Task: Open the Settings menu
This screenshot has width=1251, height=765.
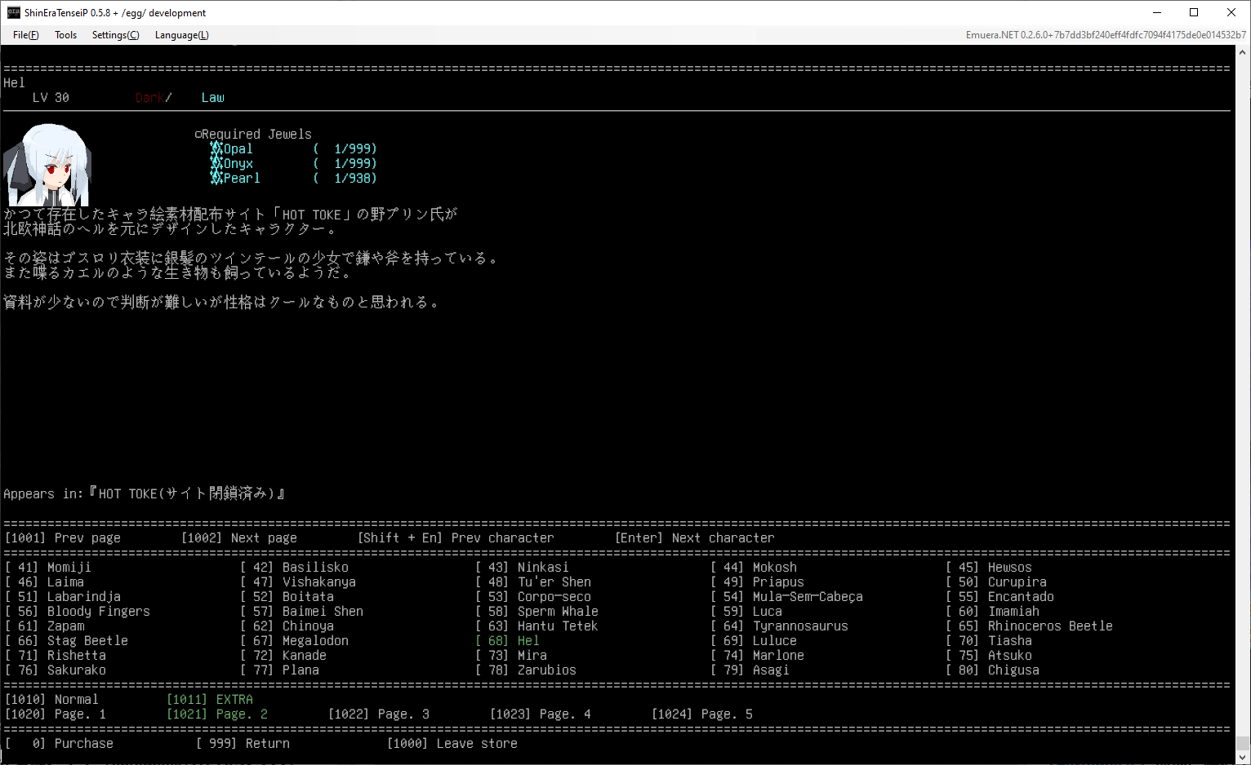Action: click(x=115, y=35)
